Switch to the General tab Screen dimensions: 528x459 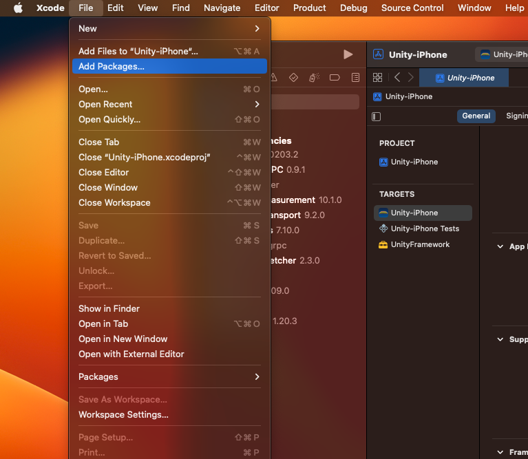pyautogui.click(x=476, y=116)
